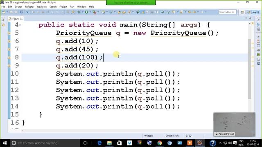Switch to the Java EE perspective
The width and height of the screenshot is (262, 147).
point(253,12)
